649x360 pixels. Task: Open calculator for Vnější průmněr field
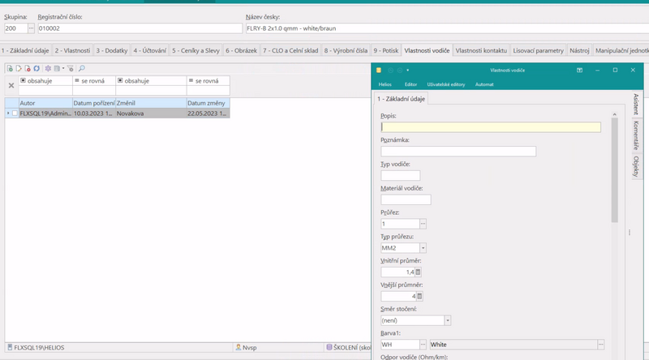click(419, 297)
